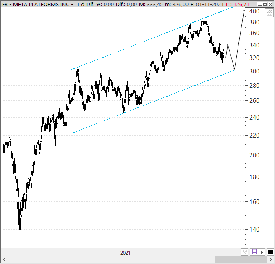This screenshot has height=264, width=275.
Task: Close the META PLATFORMS chart window
Action: click(270, 4)
